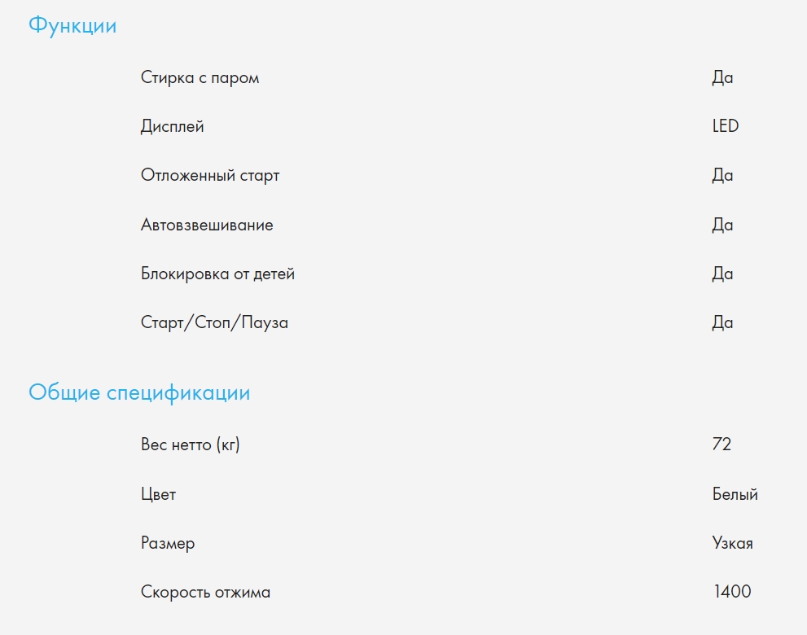This screenshot has height=635, width=807.
Task: Select the Узкая size value
Action: click(732, 543)
